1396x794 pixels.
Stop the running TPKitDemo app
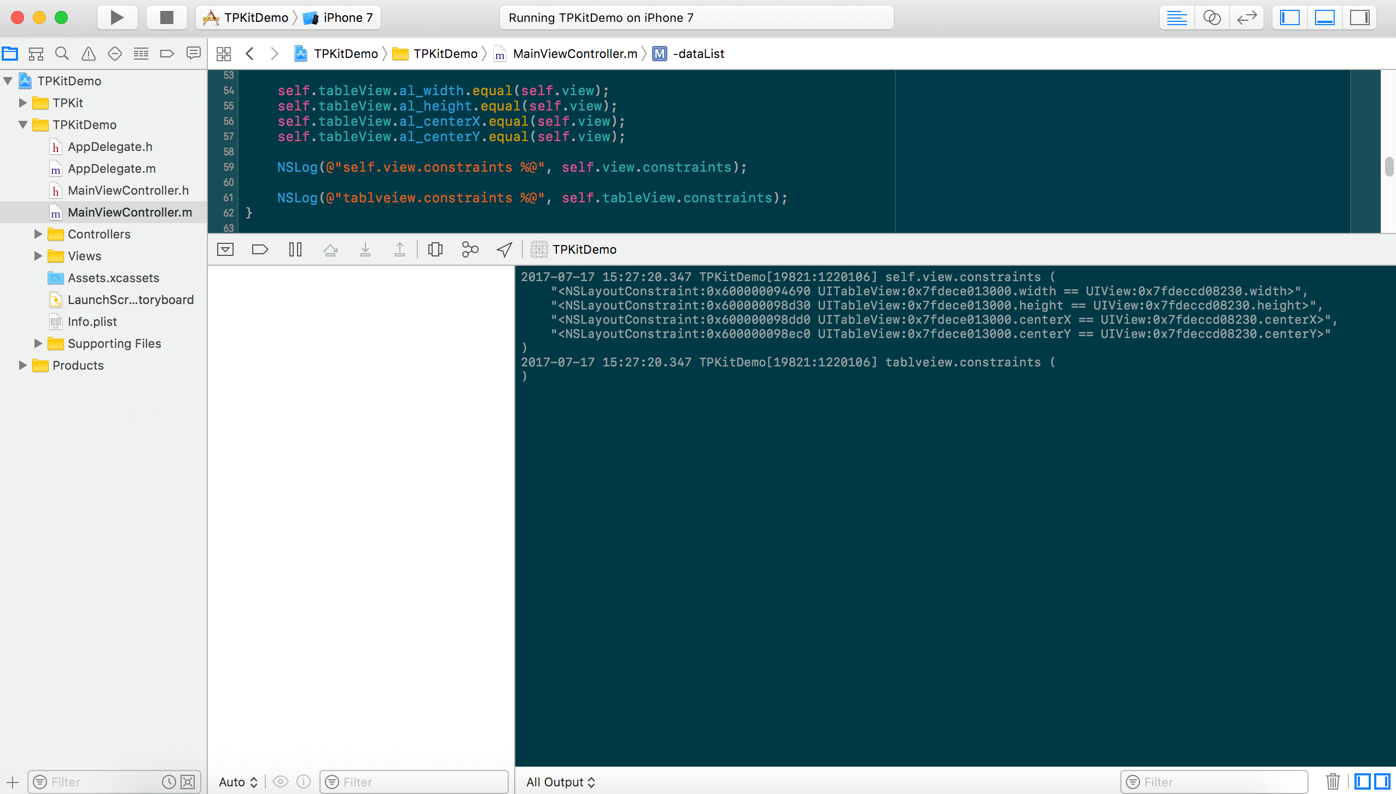pyautogui.click(x=166, y=17)
